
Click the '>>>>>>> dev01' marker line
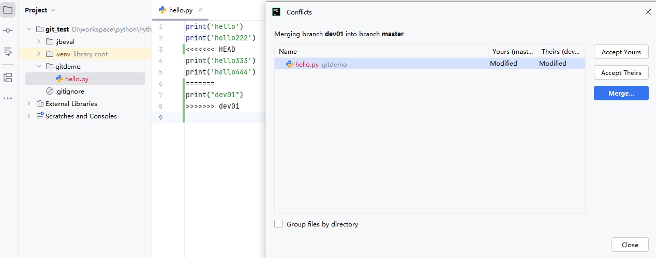pos(213,106)
